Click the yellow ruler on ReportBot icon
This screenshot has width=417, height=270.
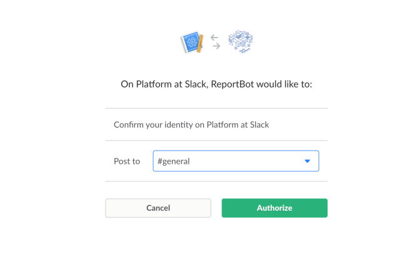tap(200, 43)
